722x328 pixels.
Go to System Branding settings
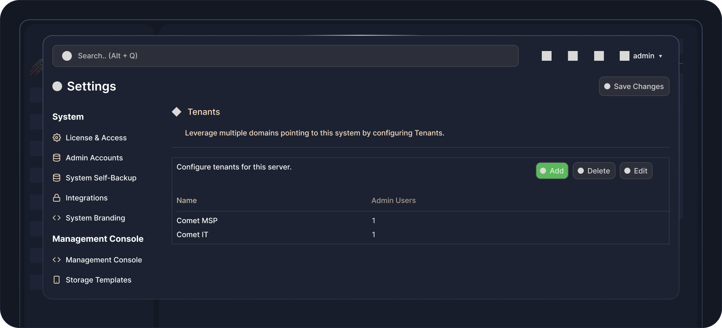point(95,218)
